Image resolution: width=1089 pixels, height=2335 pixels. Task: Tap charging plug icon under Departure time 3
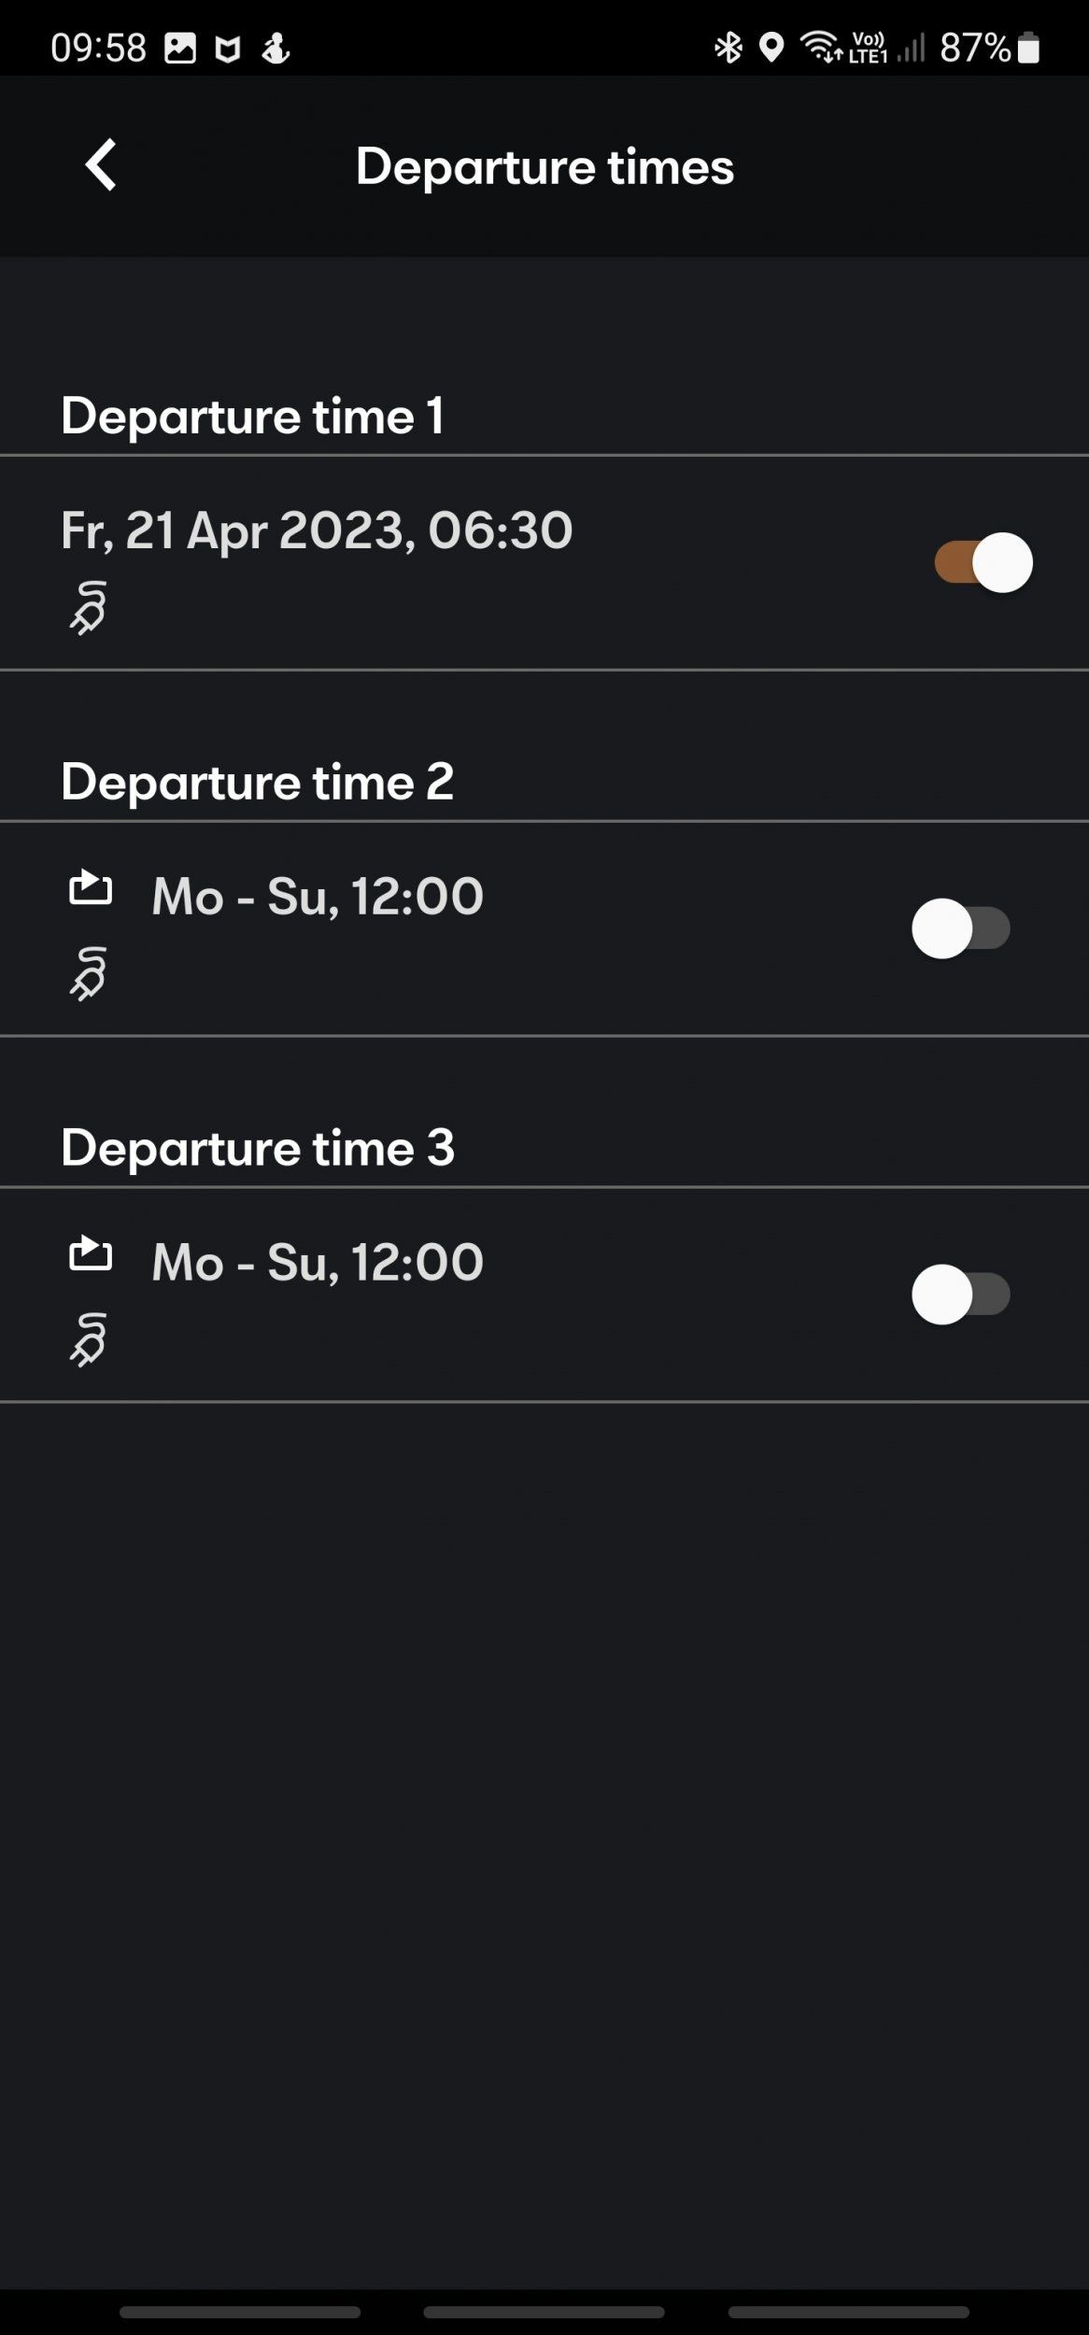(89, 1340)
